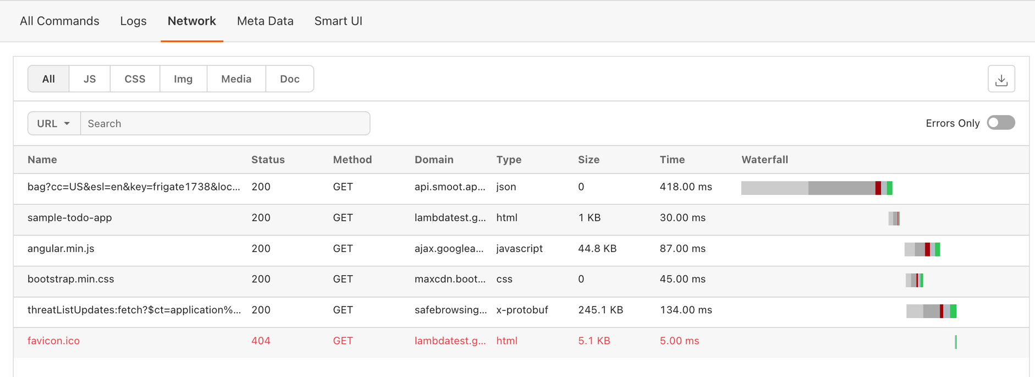This screenshot has width=1035, height=377.
Task: Open the Smart UI tab
Action: click(338, 21)
